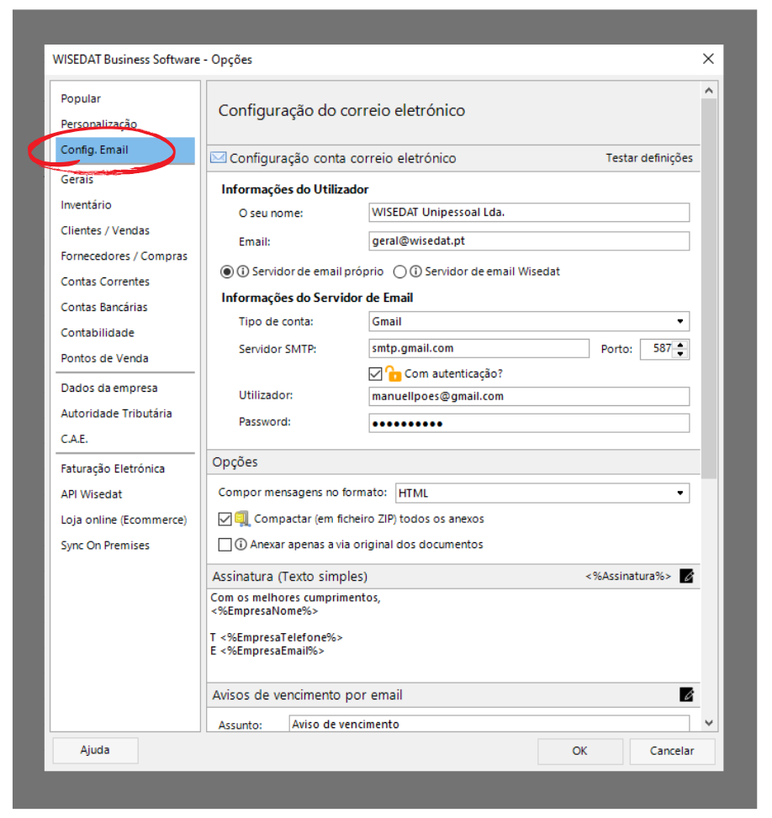This screenshot has height=818, width=772.
Task: Toggle the Com autenticação checkbox
Action: coord(375,373)
